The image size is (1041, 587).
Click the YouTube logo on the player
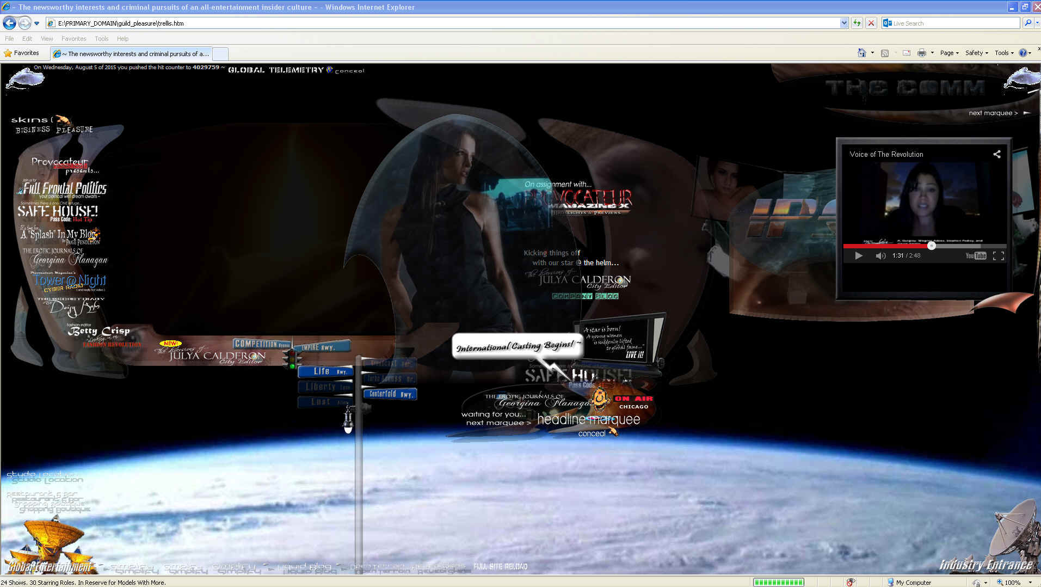point(976,255)
